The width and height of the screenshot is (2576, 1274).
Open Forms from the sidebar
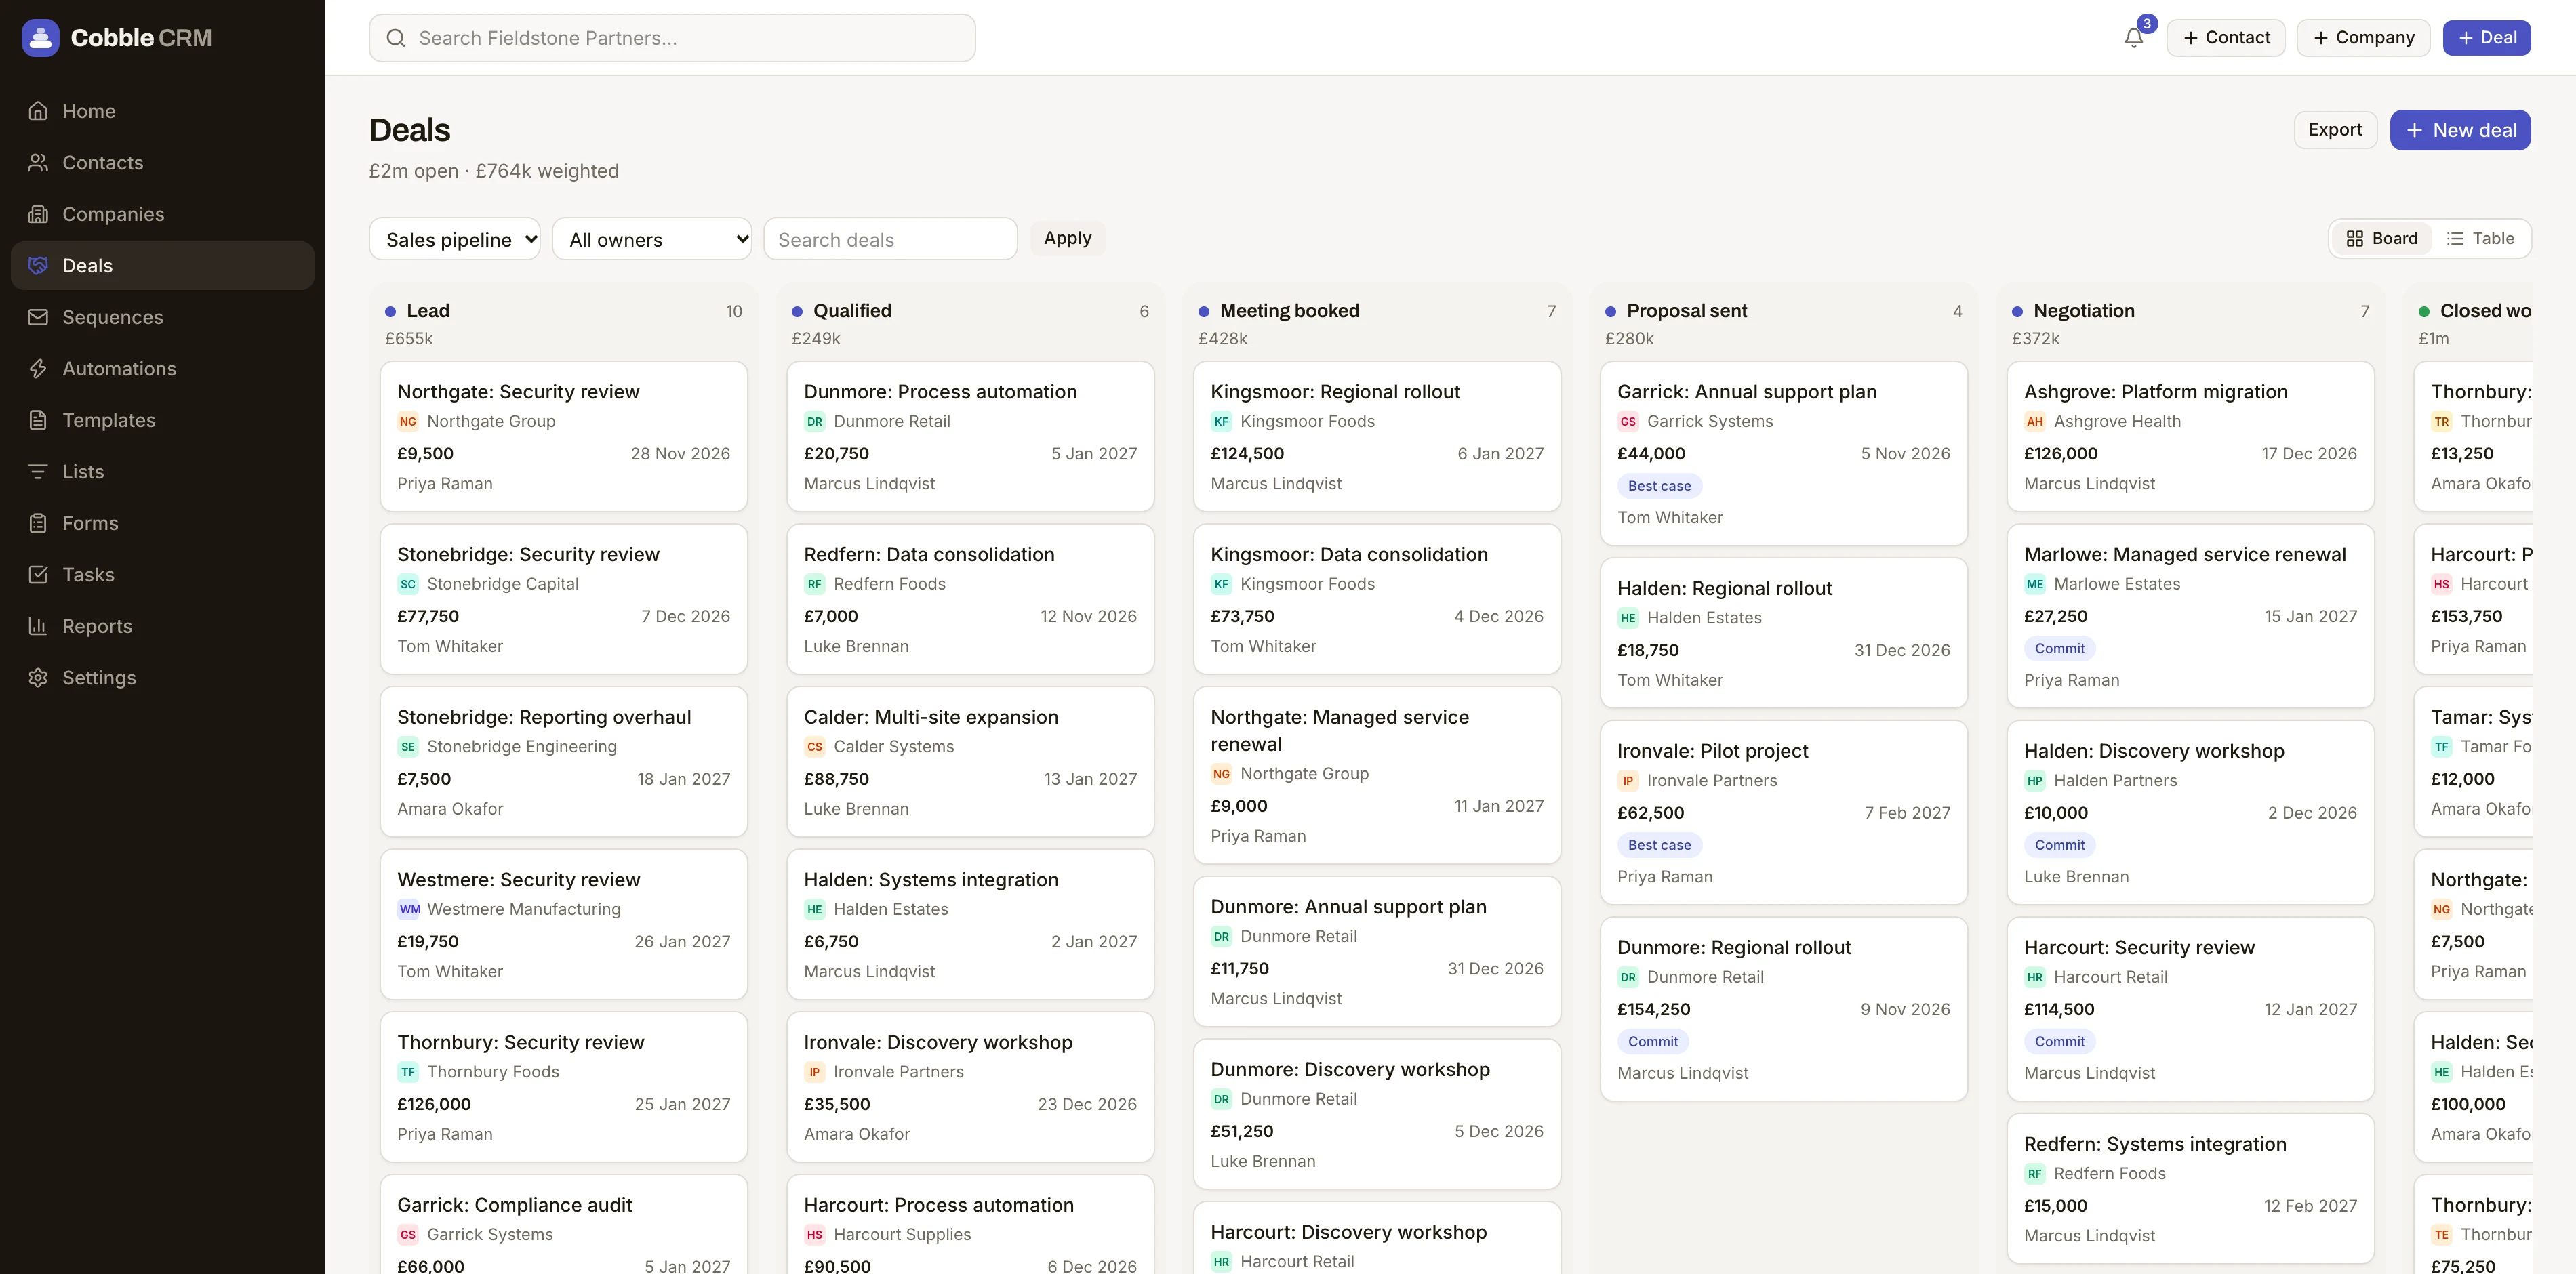[x=162, y=523]
